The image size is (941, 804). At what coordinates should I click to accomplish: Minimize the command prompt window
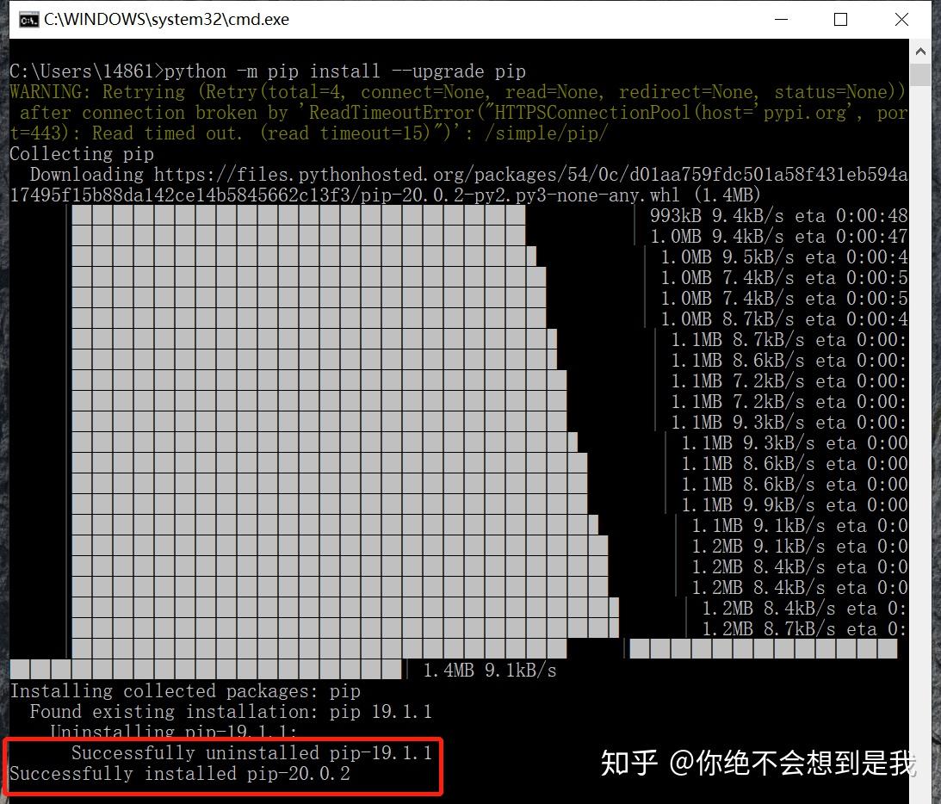coord(780,19)
